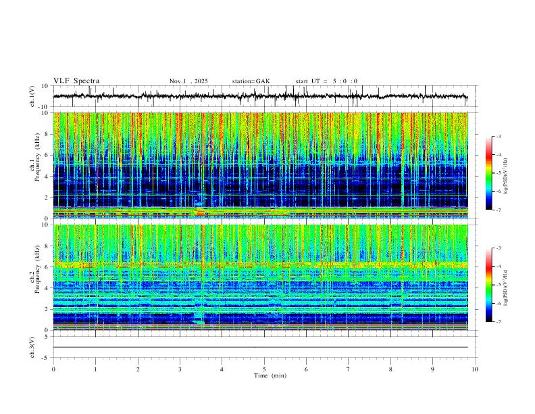Viewport: 535px width, 414px height.
Task: Click the "6" kHz tick on ch.1 spectrogram
Action: 47,155
